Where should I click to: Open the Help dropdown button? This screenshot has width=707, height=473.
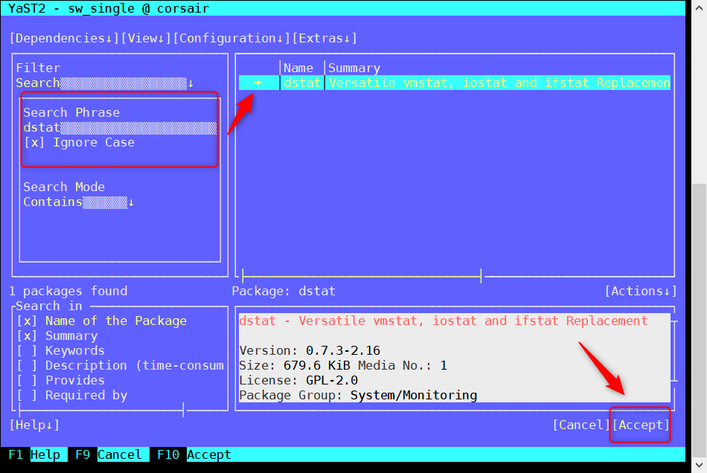click(x=34, y=425)
